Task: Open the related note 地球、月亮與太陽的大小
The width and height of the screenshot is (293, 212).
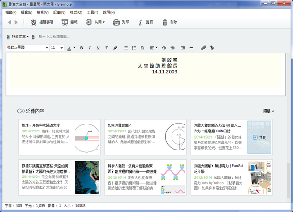Action: 60,137
